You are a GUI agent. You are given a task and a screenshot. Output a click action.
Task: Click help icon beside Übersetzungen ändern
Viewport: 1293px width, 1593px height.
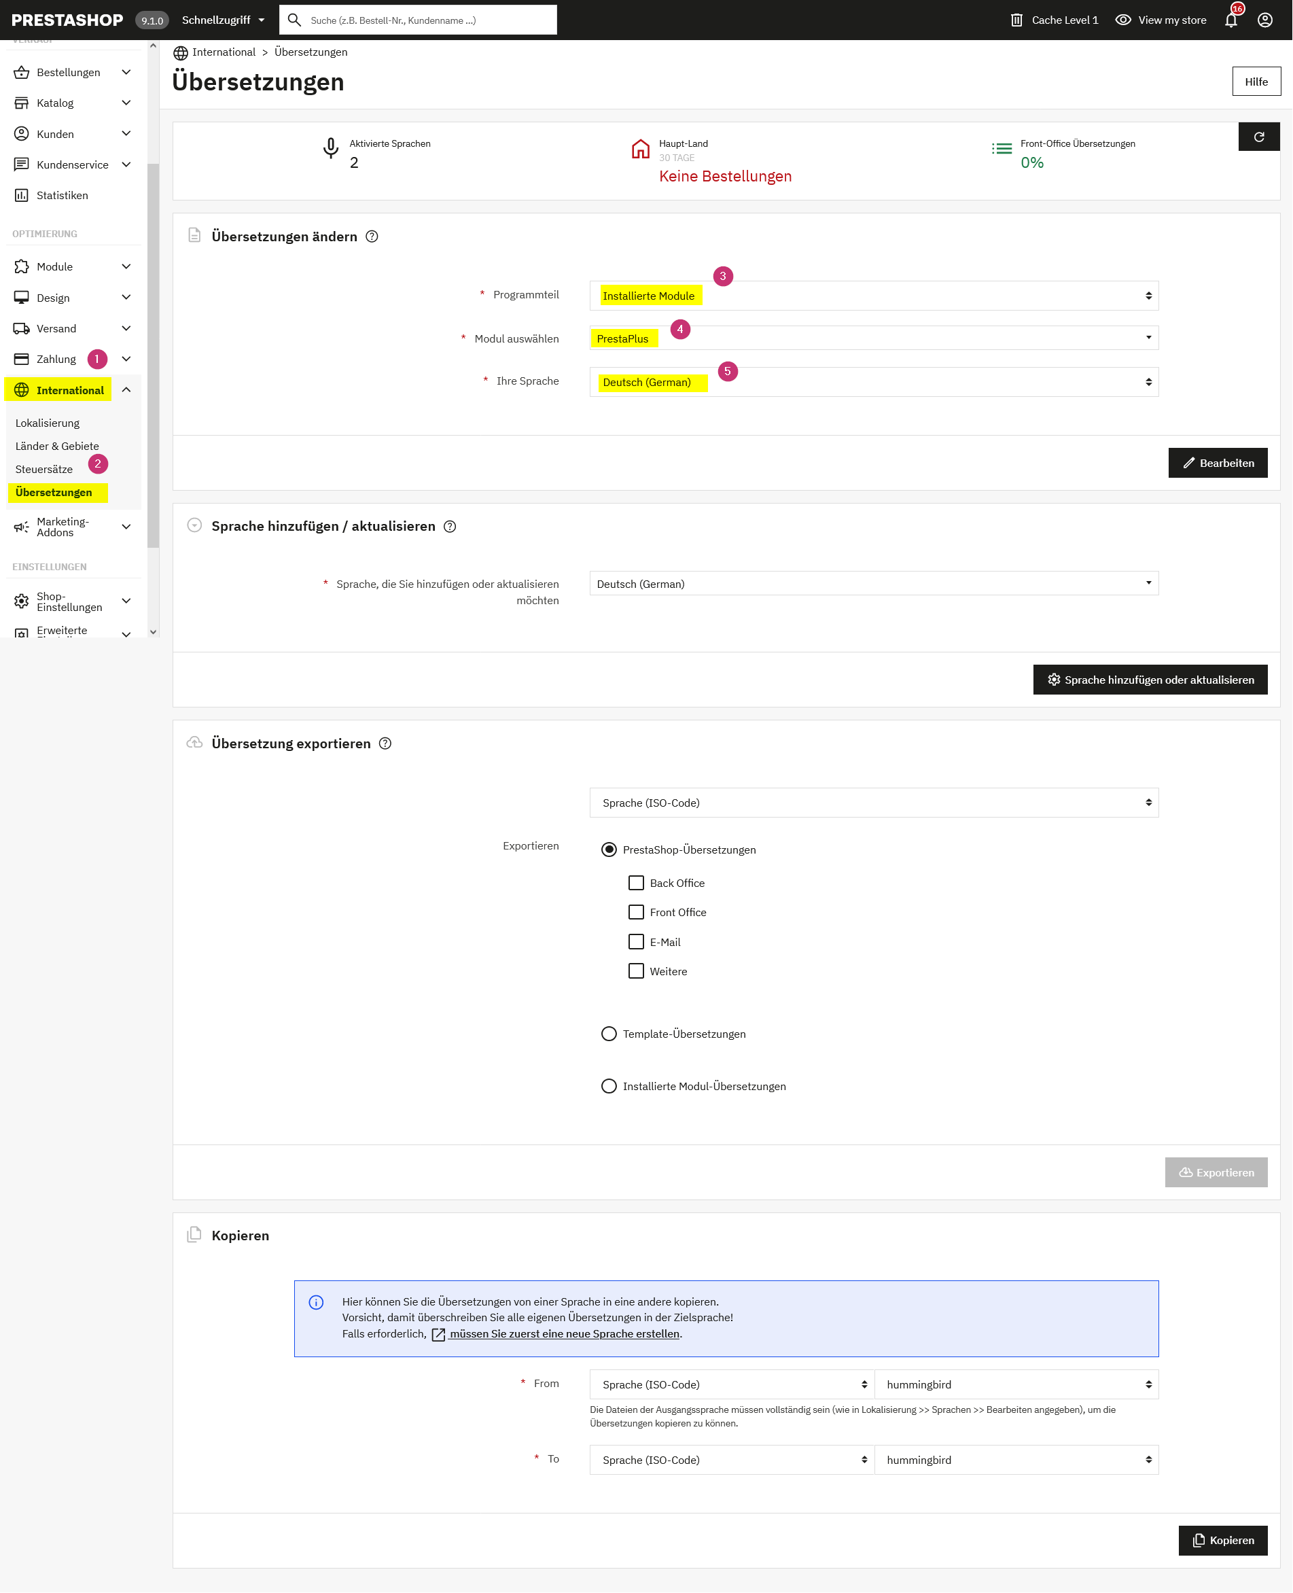pyautogui.click(x=372, y=237)
